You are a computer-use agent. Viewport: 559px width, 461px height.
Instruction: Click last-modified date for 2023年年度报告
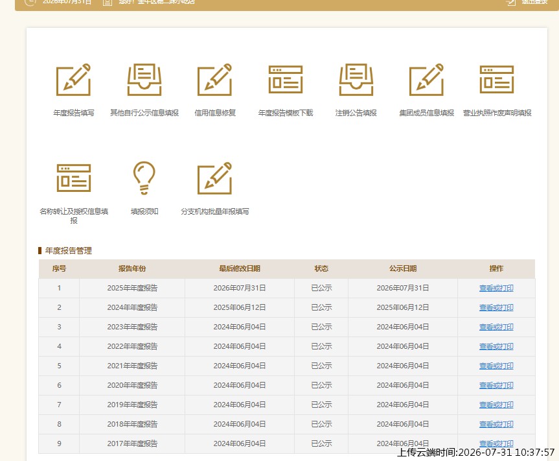(x=240, y=327)
